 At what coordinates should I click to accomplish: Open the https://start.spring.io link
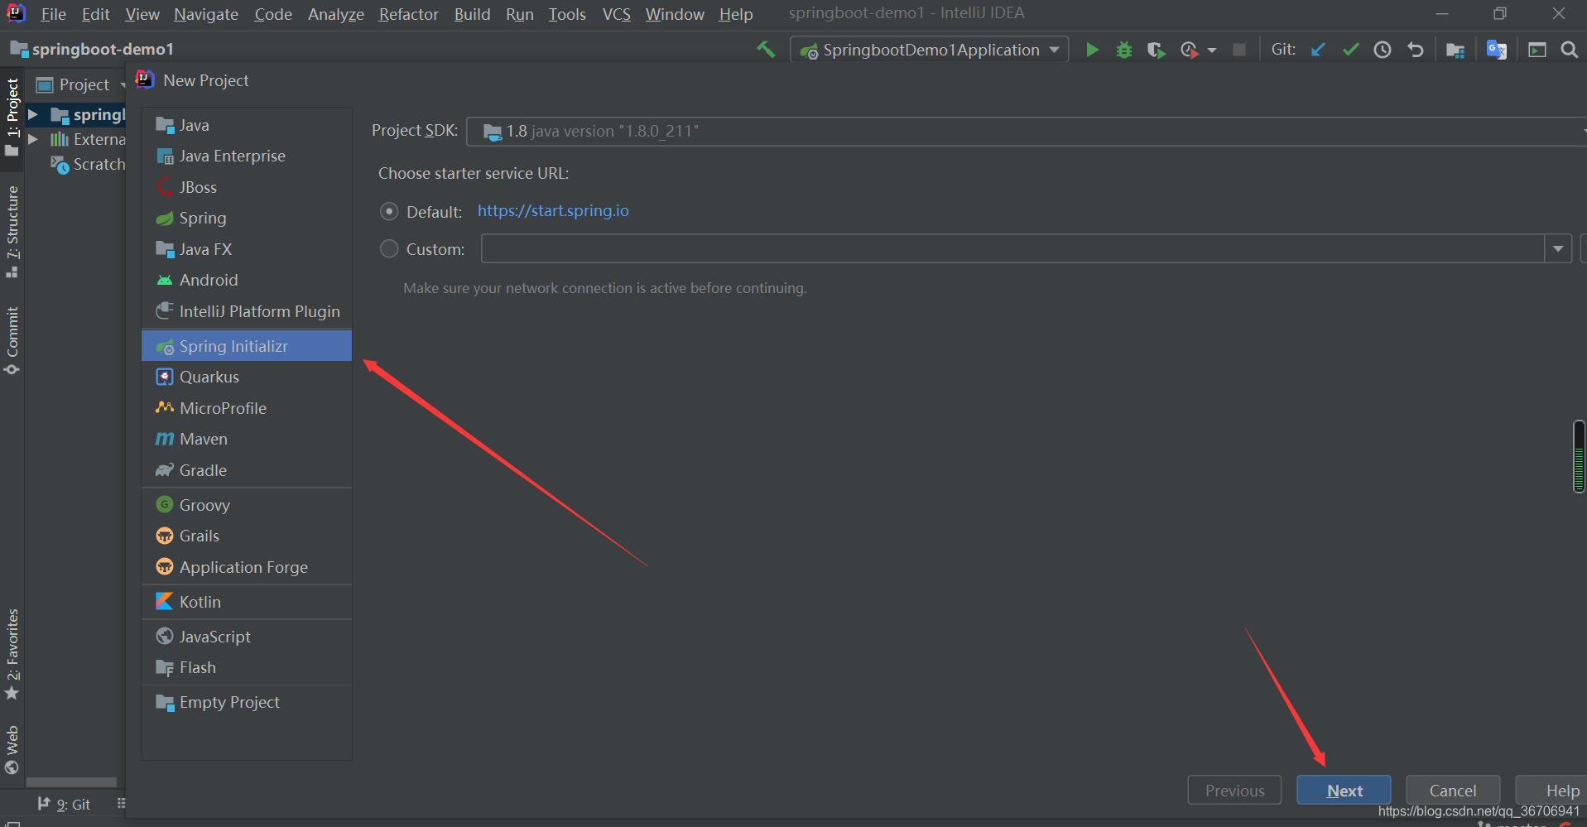point(553,211)
